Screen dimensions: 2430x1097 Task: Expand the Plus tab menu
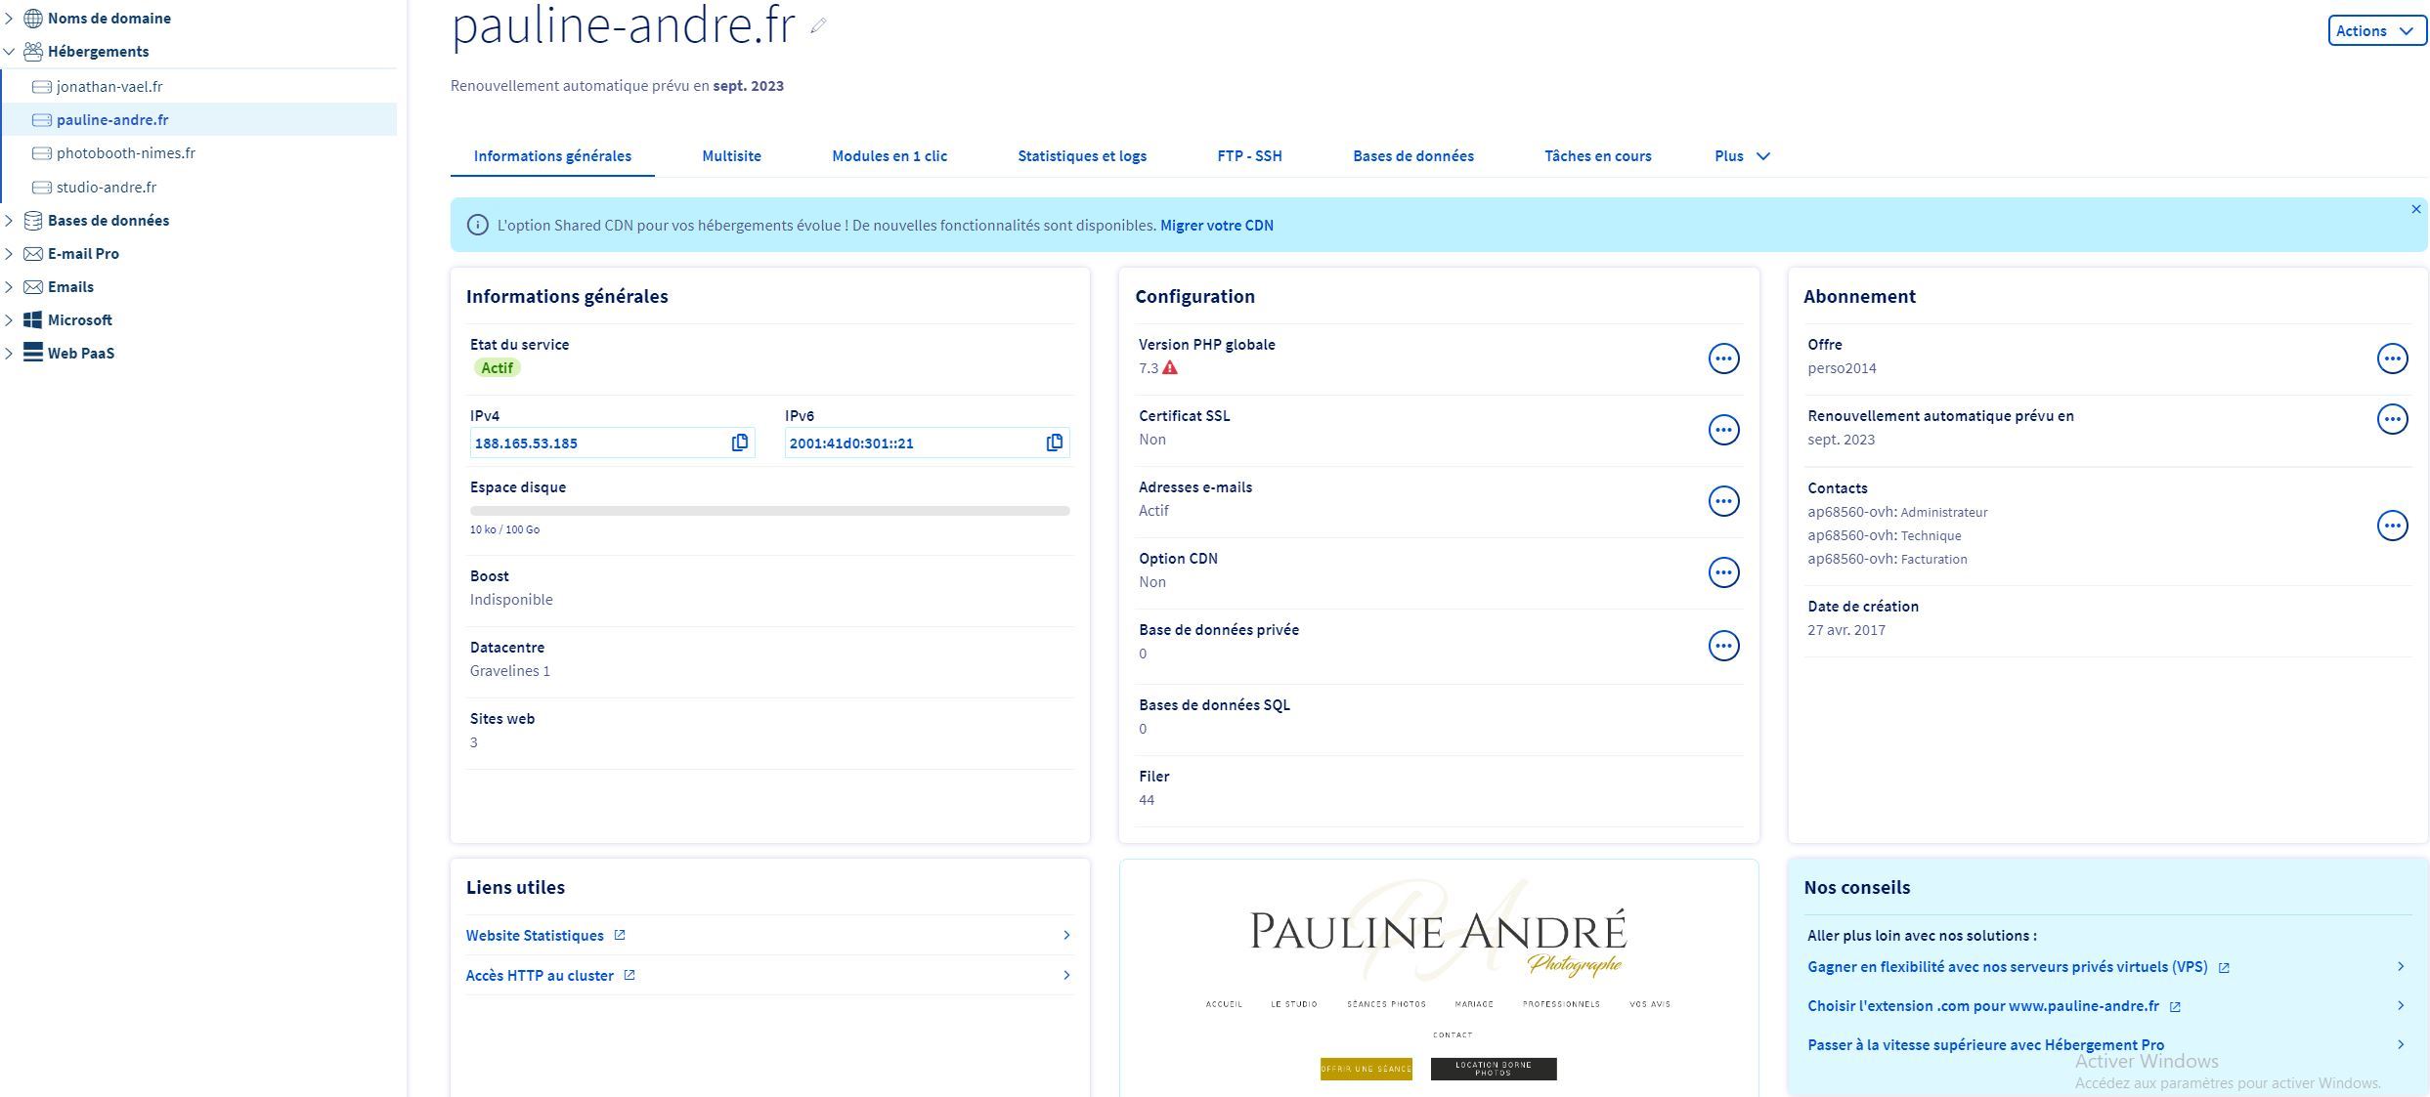[1742, 156]
